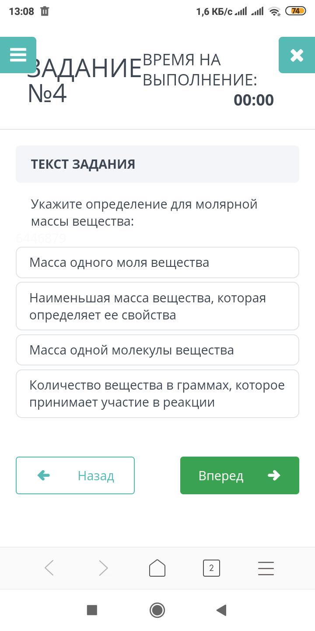Tap the ТЕКСТ ЗАДАНИЯ header bar

pos(157,164)
